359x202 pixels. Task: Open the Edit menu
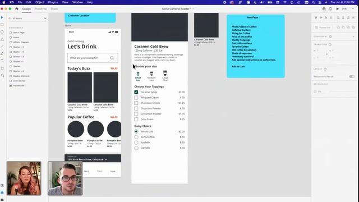[x=29, y=2]
